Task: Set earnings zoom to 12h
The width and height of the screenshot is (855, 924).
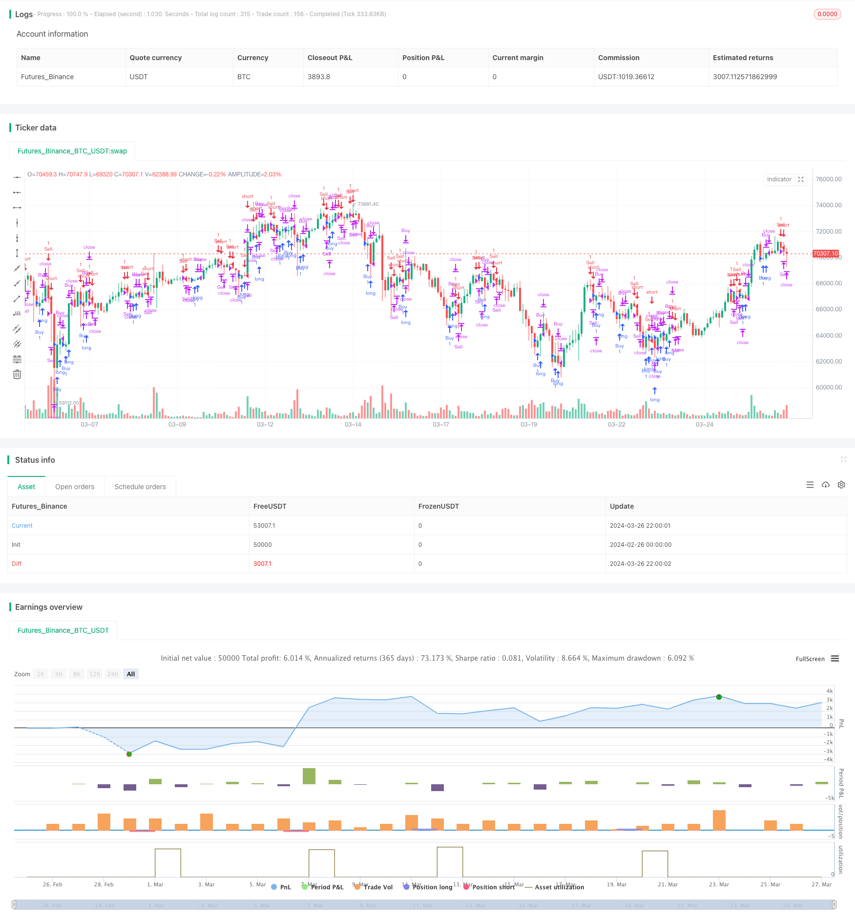Action: pos(95,674)
